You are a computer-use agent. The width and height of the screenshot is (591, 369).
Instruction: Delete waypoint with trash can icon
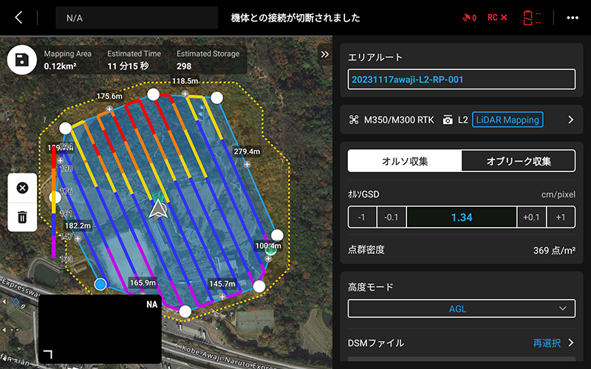(x=22, y=217)
